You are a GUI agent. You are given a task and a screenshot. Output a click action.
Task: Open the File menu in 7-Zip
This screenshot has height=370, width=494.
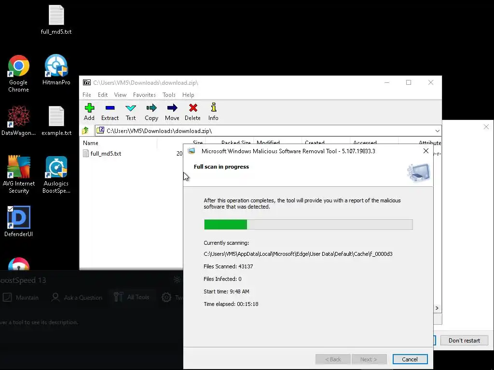click(x=87, y=95)
